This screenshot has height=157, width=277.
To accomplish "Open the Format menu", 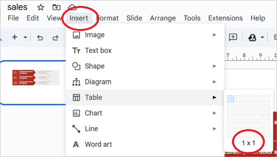I will 107,18.
